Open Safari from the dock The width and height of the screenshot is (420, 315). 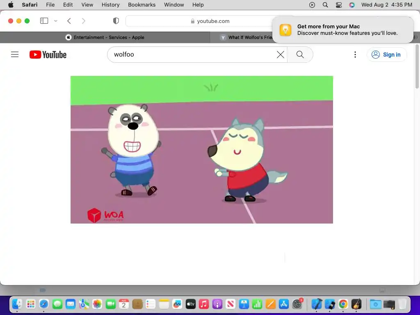44,304
